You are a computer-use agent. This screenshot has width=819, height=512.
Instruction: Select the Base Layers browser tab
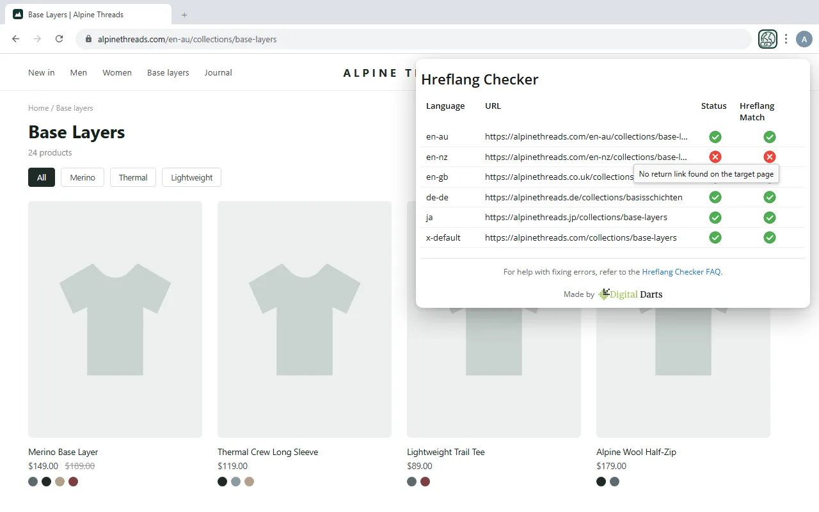point(88,14)
